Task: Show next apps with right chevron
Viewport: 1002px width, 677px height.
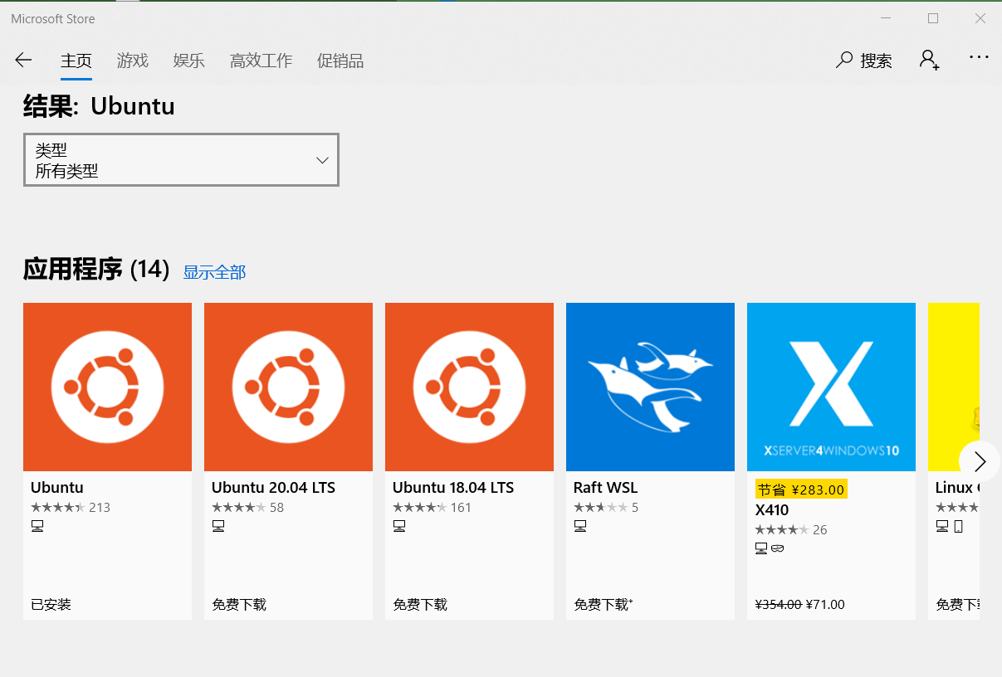Action: click(979, 461)
